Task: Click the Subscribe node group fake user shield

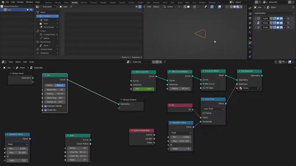Action: pyautogui.click(x=154, y=62)
